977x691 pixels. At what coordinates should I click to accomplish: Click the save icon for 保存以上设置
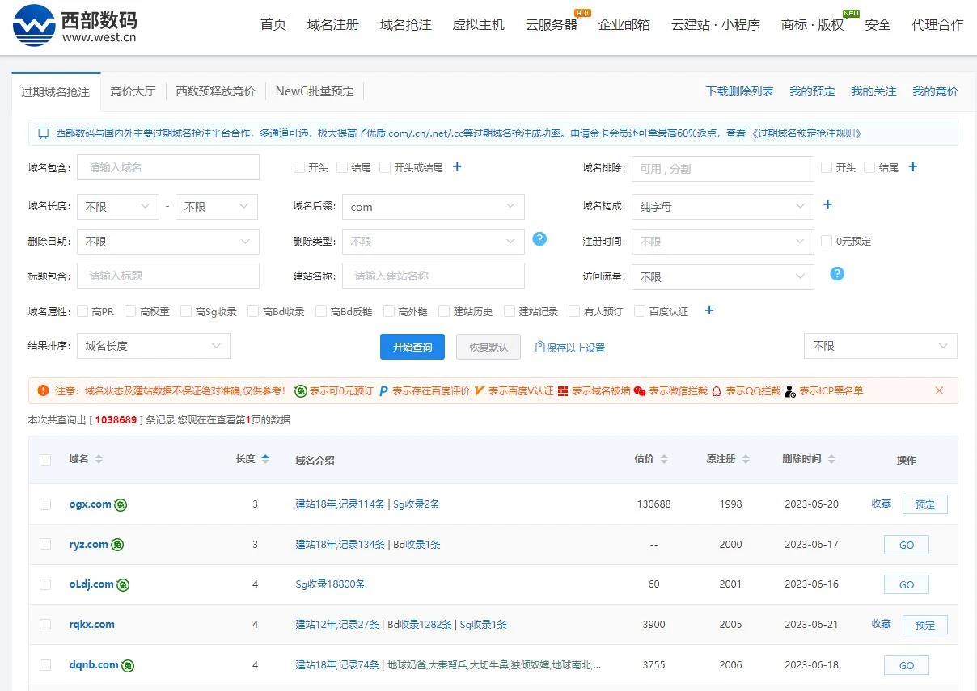click(x=539, y=347)
